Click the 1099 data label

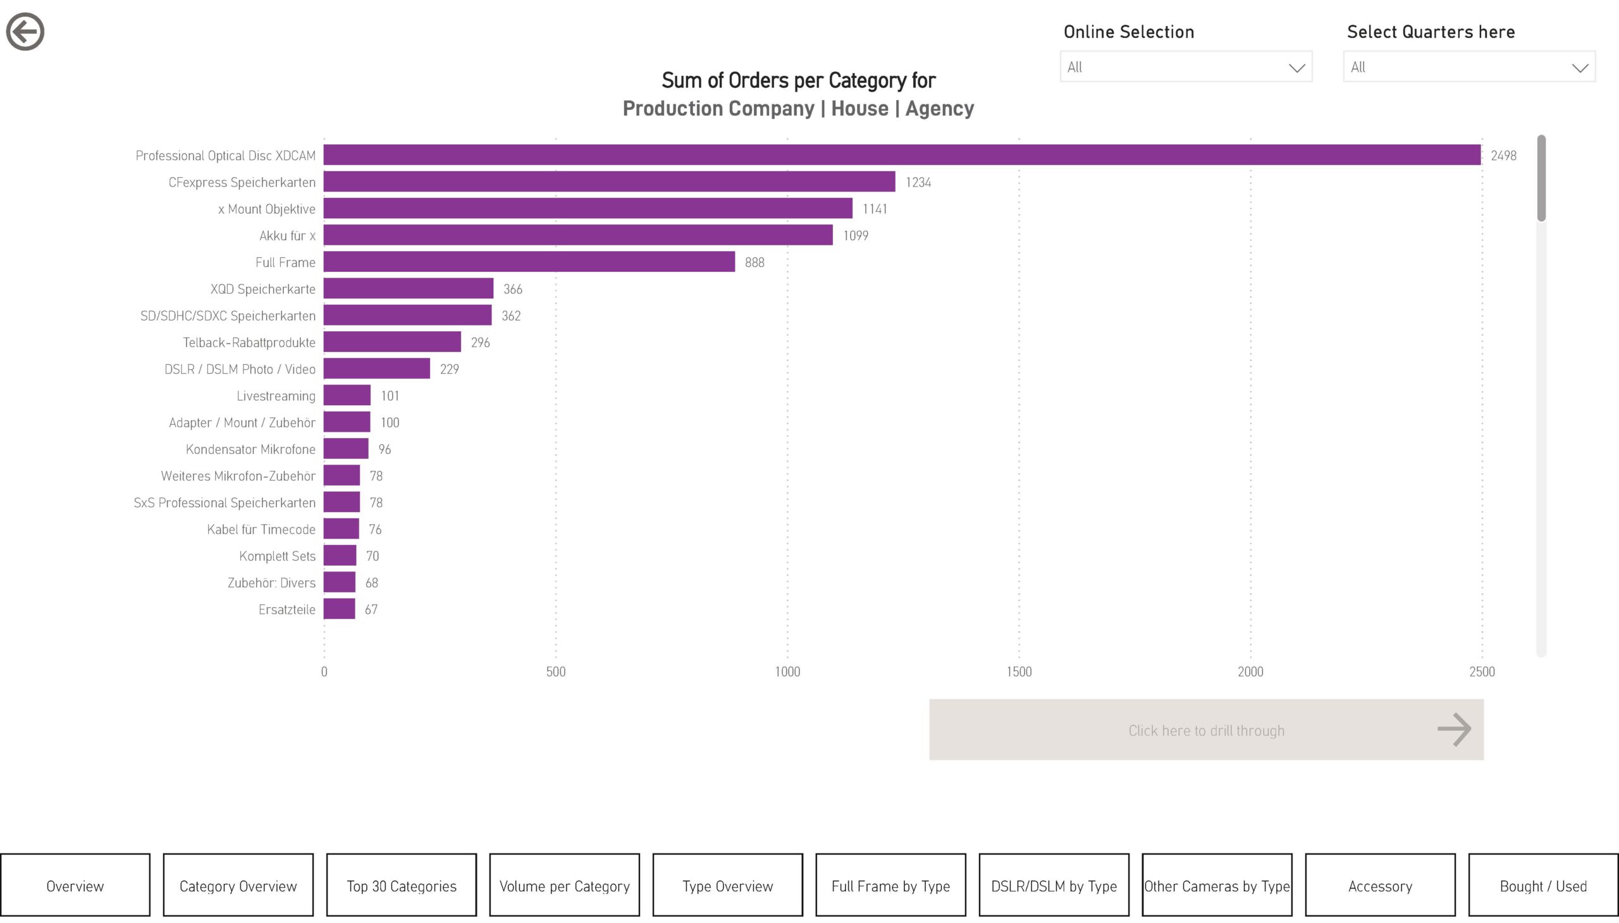coord(855,235)
